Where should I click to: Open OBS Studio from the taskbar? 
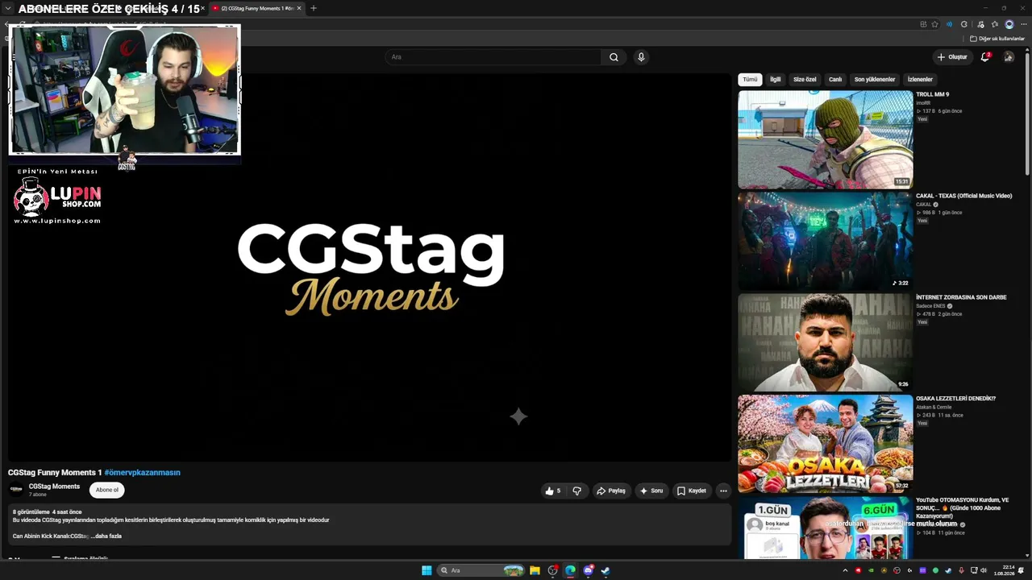(x=552, y=570)
